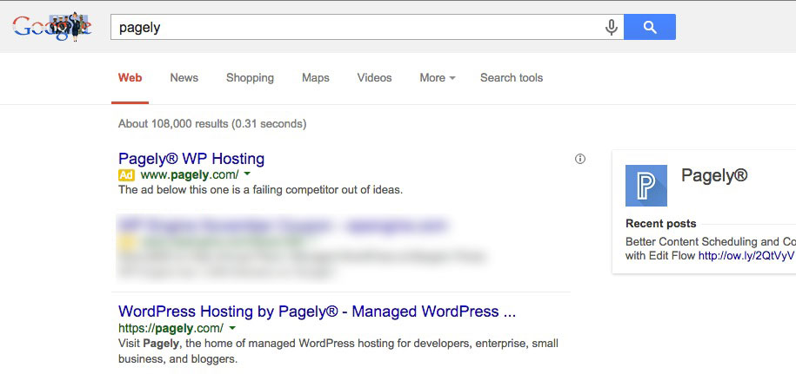Open the 'Pagely® WP Hosting' ad link
This screenshot has height=374, width=796.
tap(191, 159)
